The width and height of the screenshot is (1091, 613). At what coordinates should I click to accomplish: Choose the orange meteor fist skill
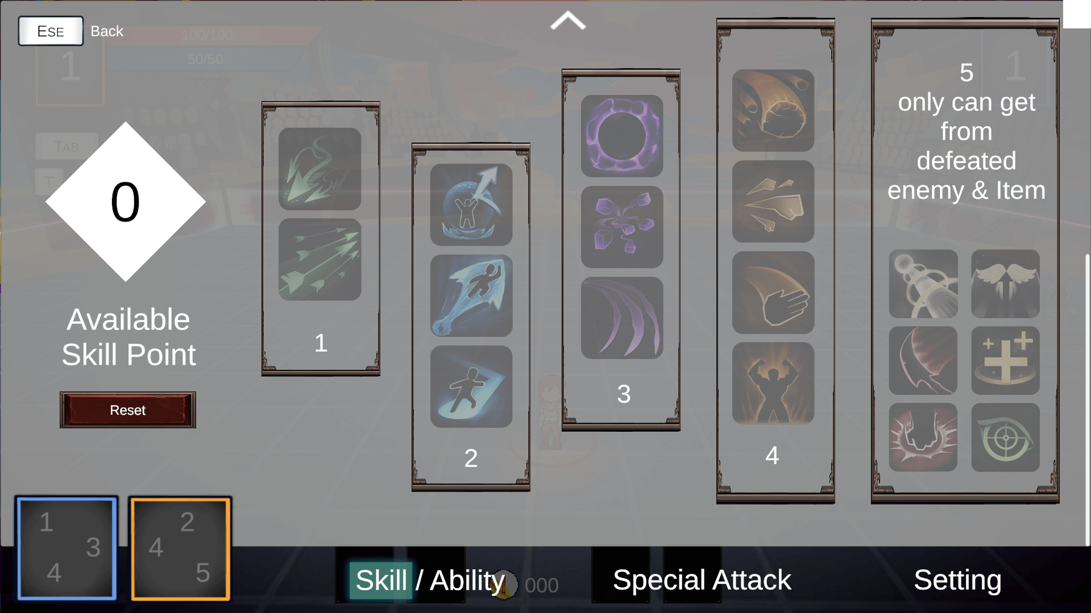click(x=773, y=111)
